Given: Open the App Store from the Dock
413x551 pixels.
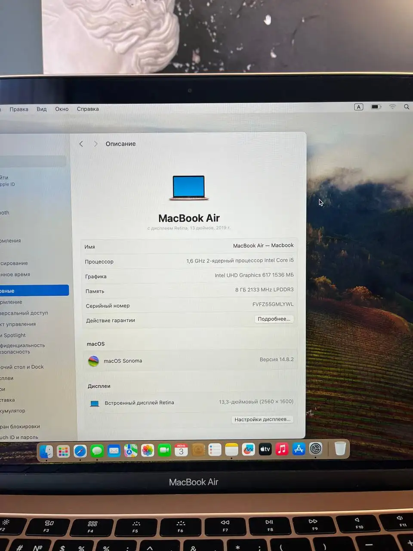Looking at the screenshot, I should point(299,449).
